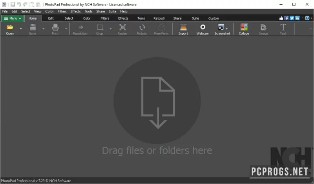Open the Color menu in menu bar
This screenshot has width=314, height=184.
(49, 11)
